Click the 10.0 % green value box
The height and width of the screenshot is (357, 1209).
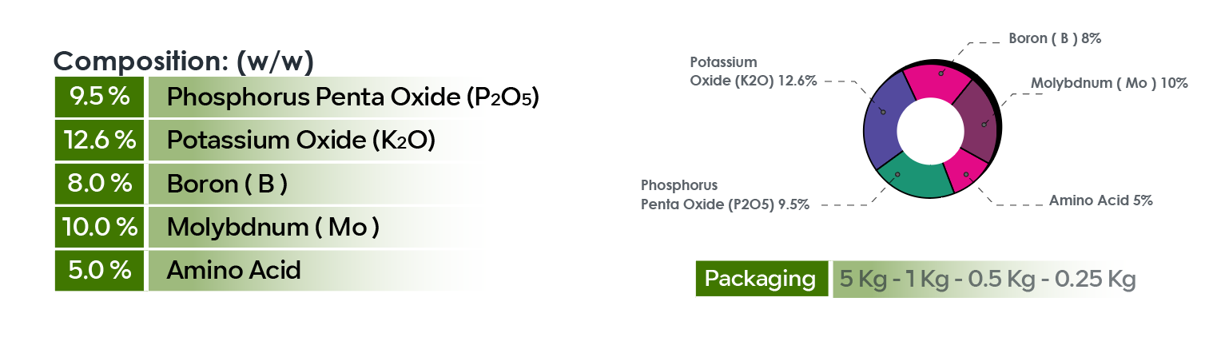pyautogui.click(x=99, y=227)
